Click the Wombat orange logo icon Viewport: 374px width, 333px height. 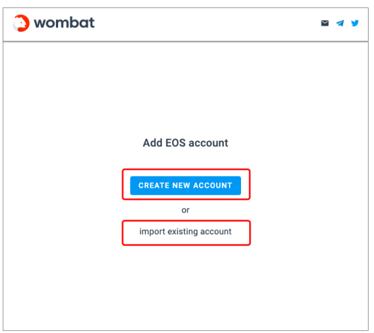tap(21, 23)
